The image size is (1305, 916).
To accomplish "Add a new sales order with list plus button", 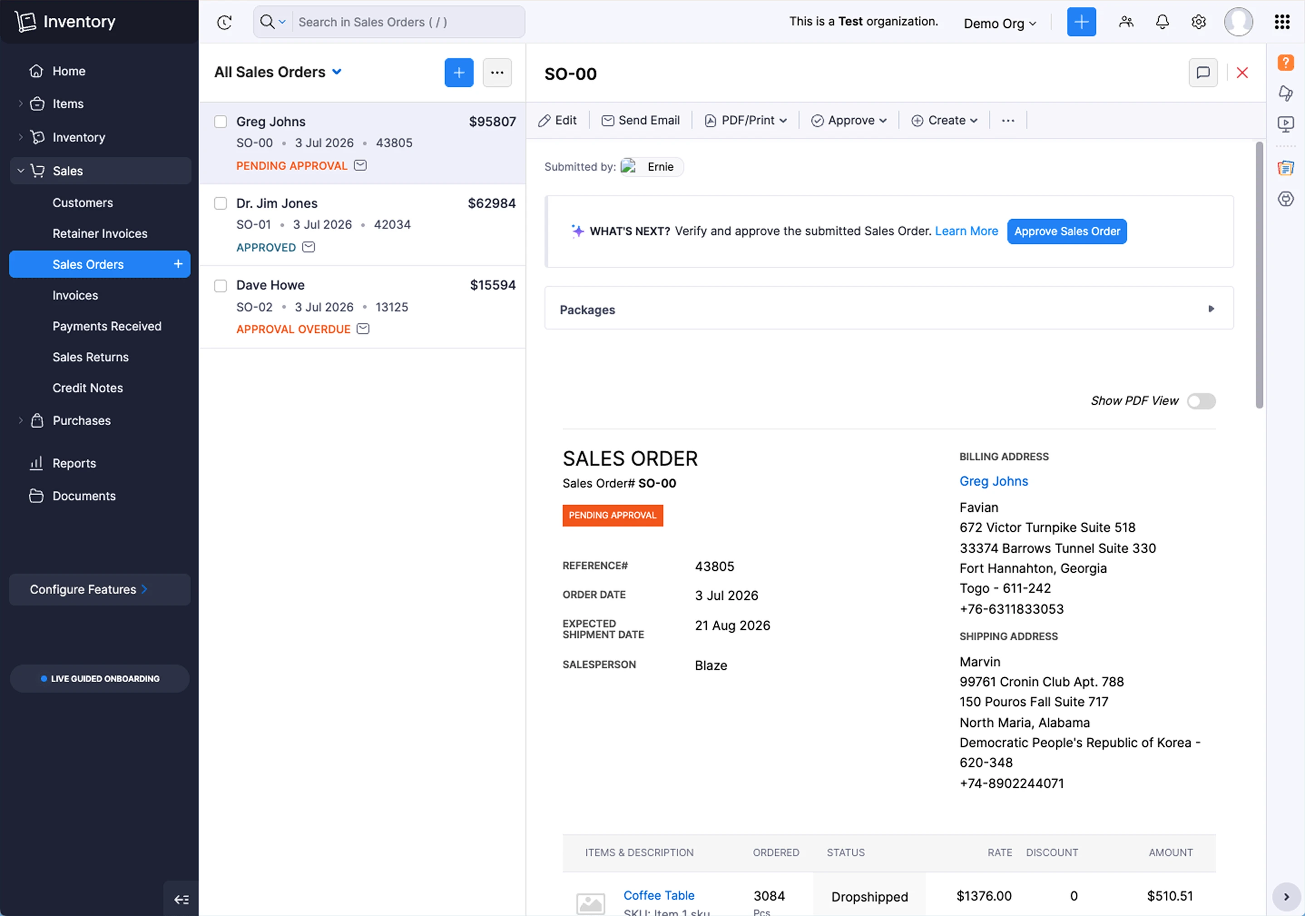I will click(459, 73).
